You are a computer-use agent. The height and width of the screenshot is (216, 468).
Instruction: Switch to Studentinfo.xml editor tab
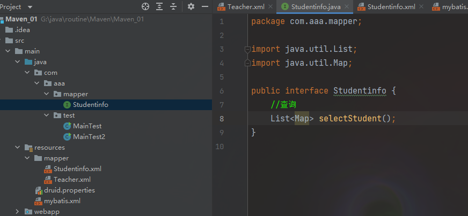point(391,7)
